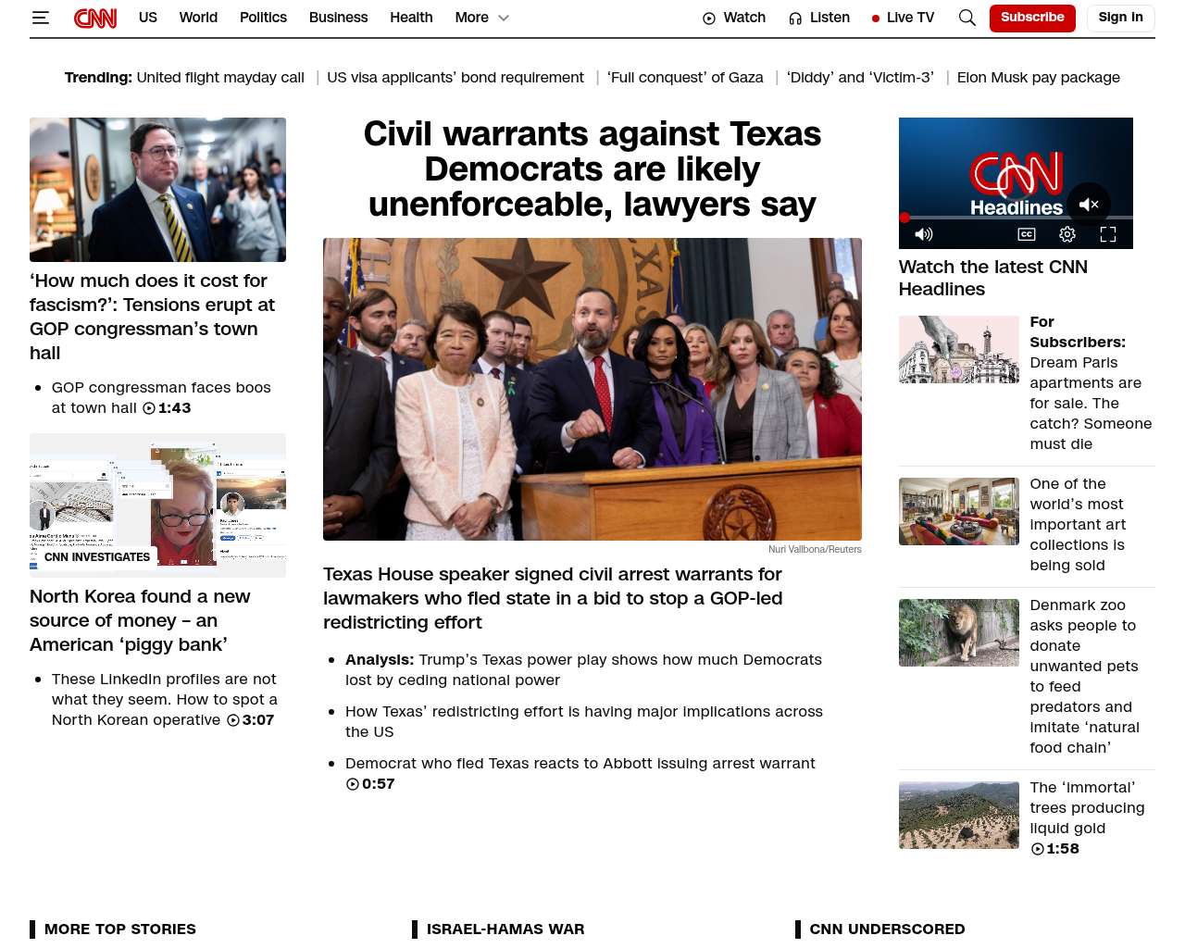Viewport: 1185px width, 948px height.
Task: Open the World section
Action: 198,18
